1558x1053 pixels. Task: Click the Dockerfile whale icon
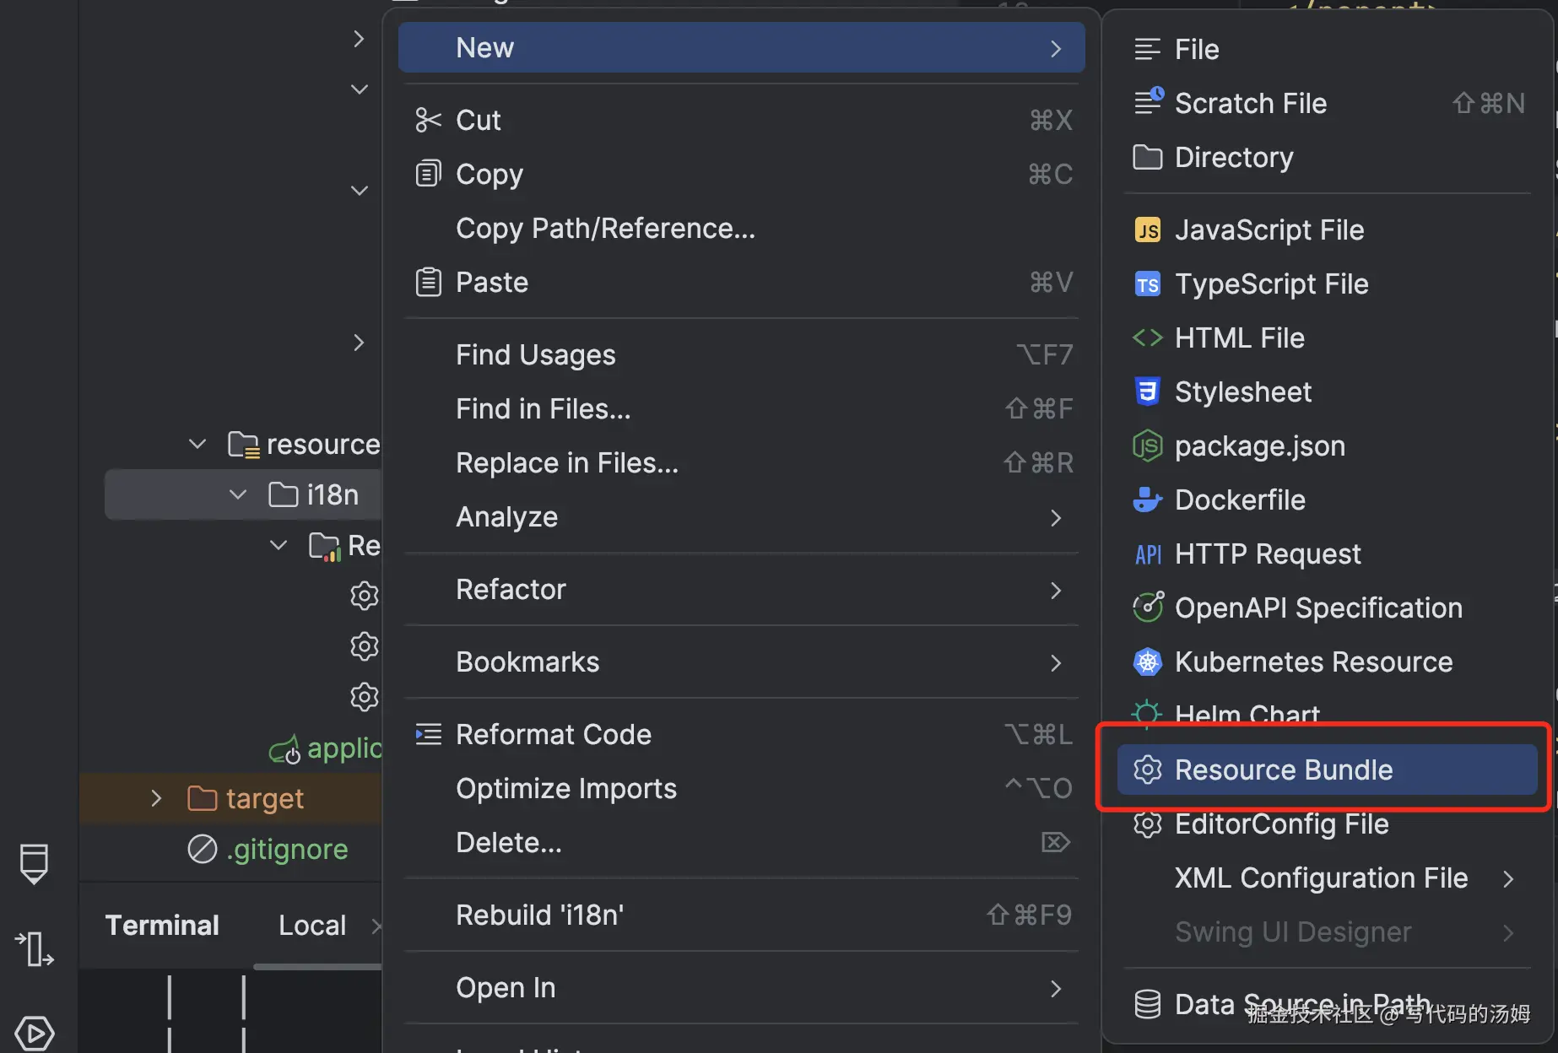tap(1147, 500)
